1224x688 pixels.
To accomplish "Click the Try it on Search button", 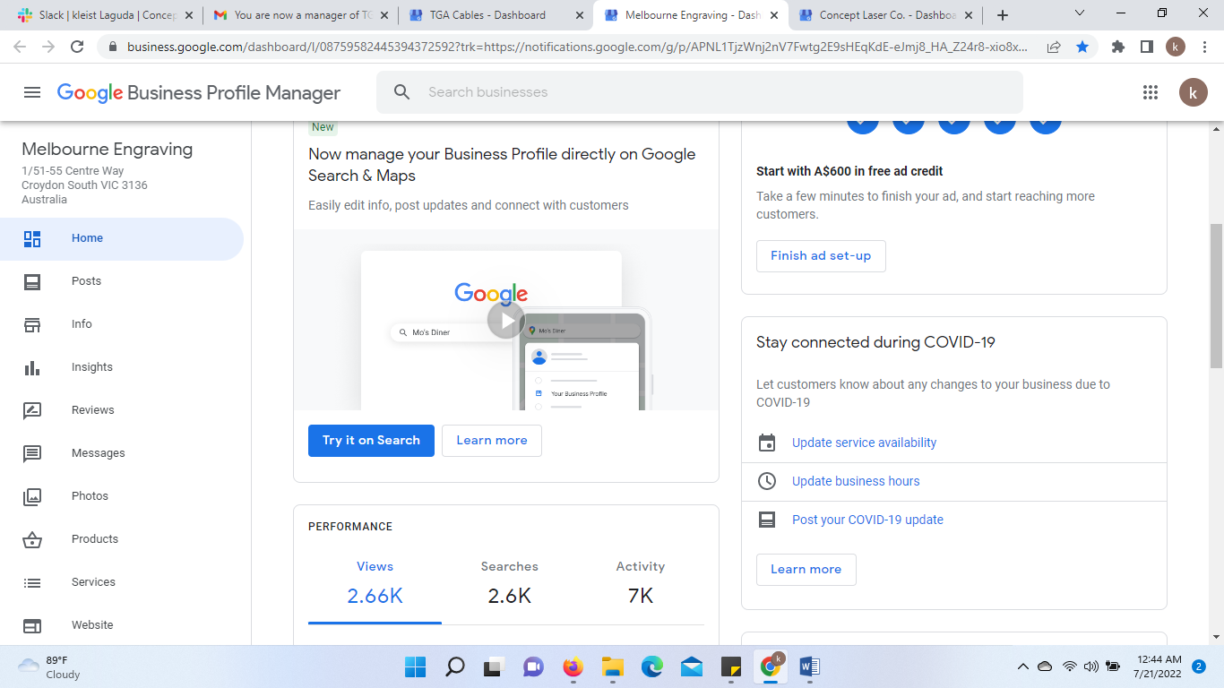I will pos(371,441).
